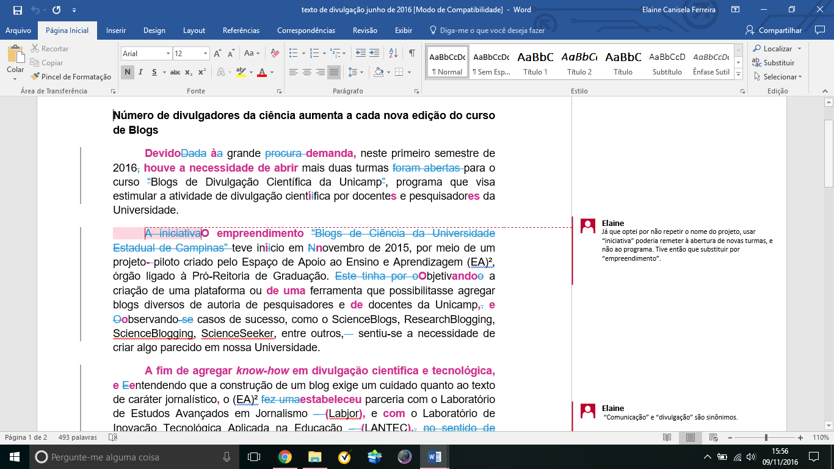Click the Sort (A-Z) icon

[x=393, y=53]
